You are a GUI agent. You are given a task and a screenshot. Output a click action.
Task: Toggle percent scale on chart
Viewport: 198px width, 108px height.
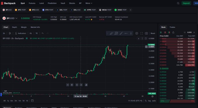[146, 101]
